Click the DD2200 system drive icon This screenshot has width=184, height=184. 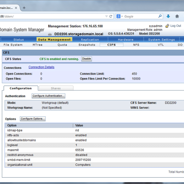point(50,34)
